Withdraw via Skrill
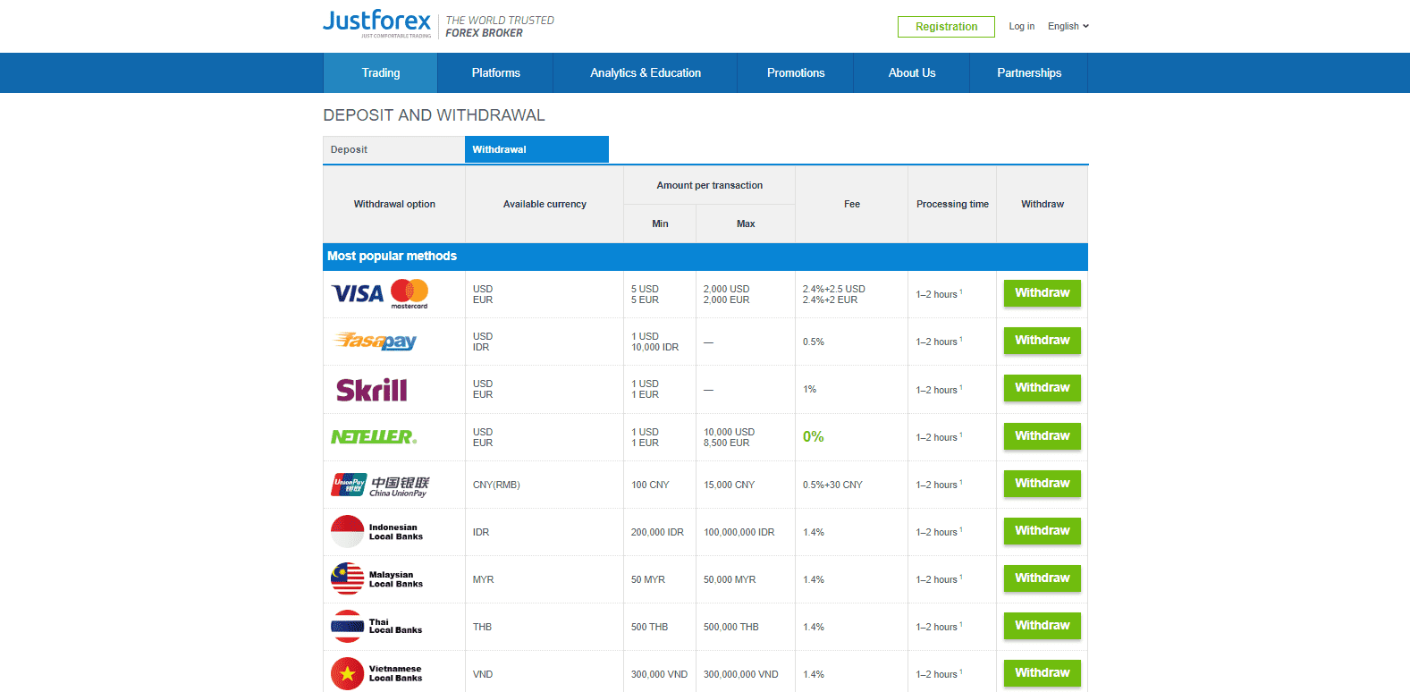The height and width of the screenshot is (692, 1410). coord(1043,388)
